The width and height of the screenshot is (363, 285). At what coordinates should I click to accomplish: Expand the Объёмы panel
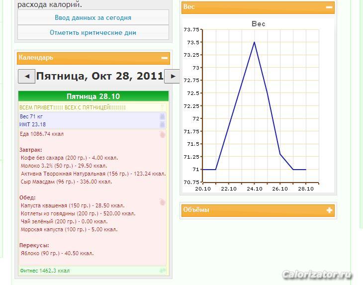(x=329, y=210)
